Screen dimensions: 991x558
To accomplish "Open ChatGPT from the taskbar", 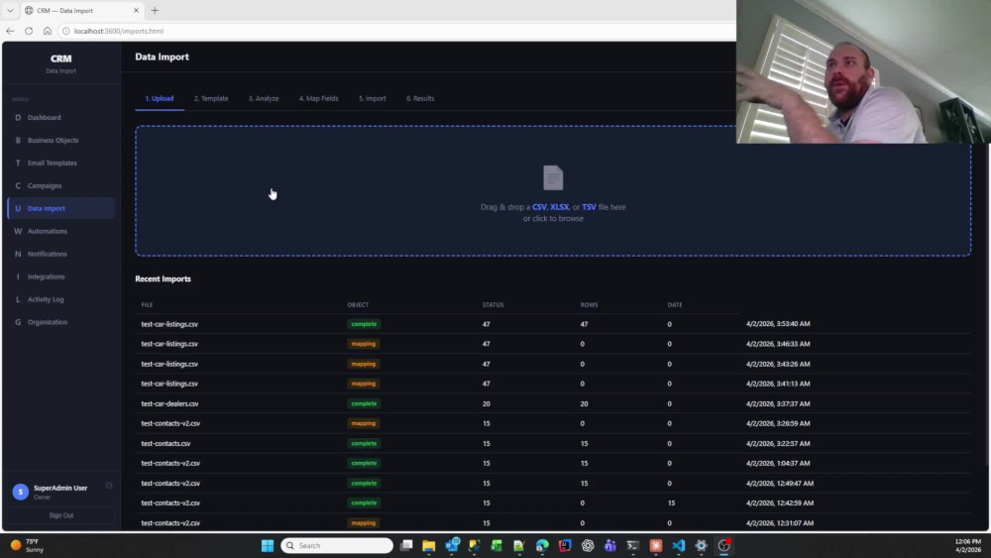I will click(x=588, y=545).
